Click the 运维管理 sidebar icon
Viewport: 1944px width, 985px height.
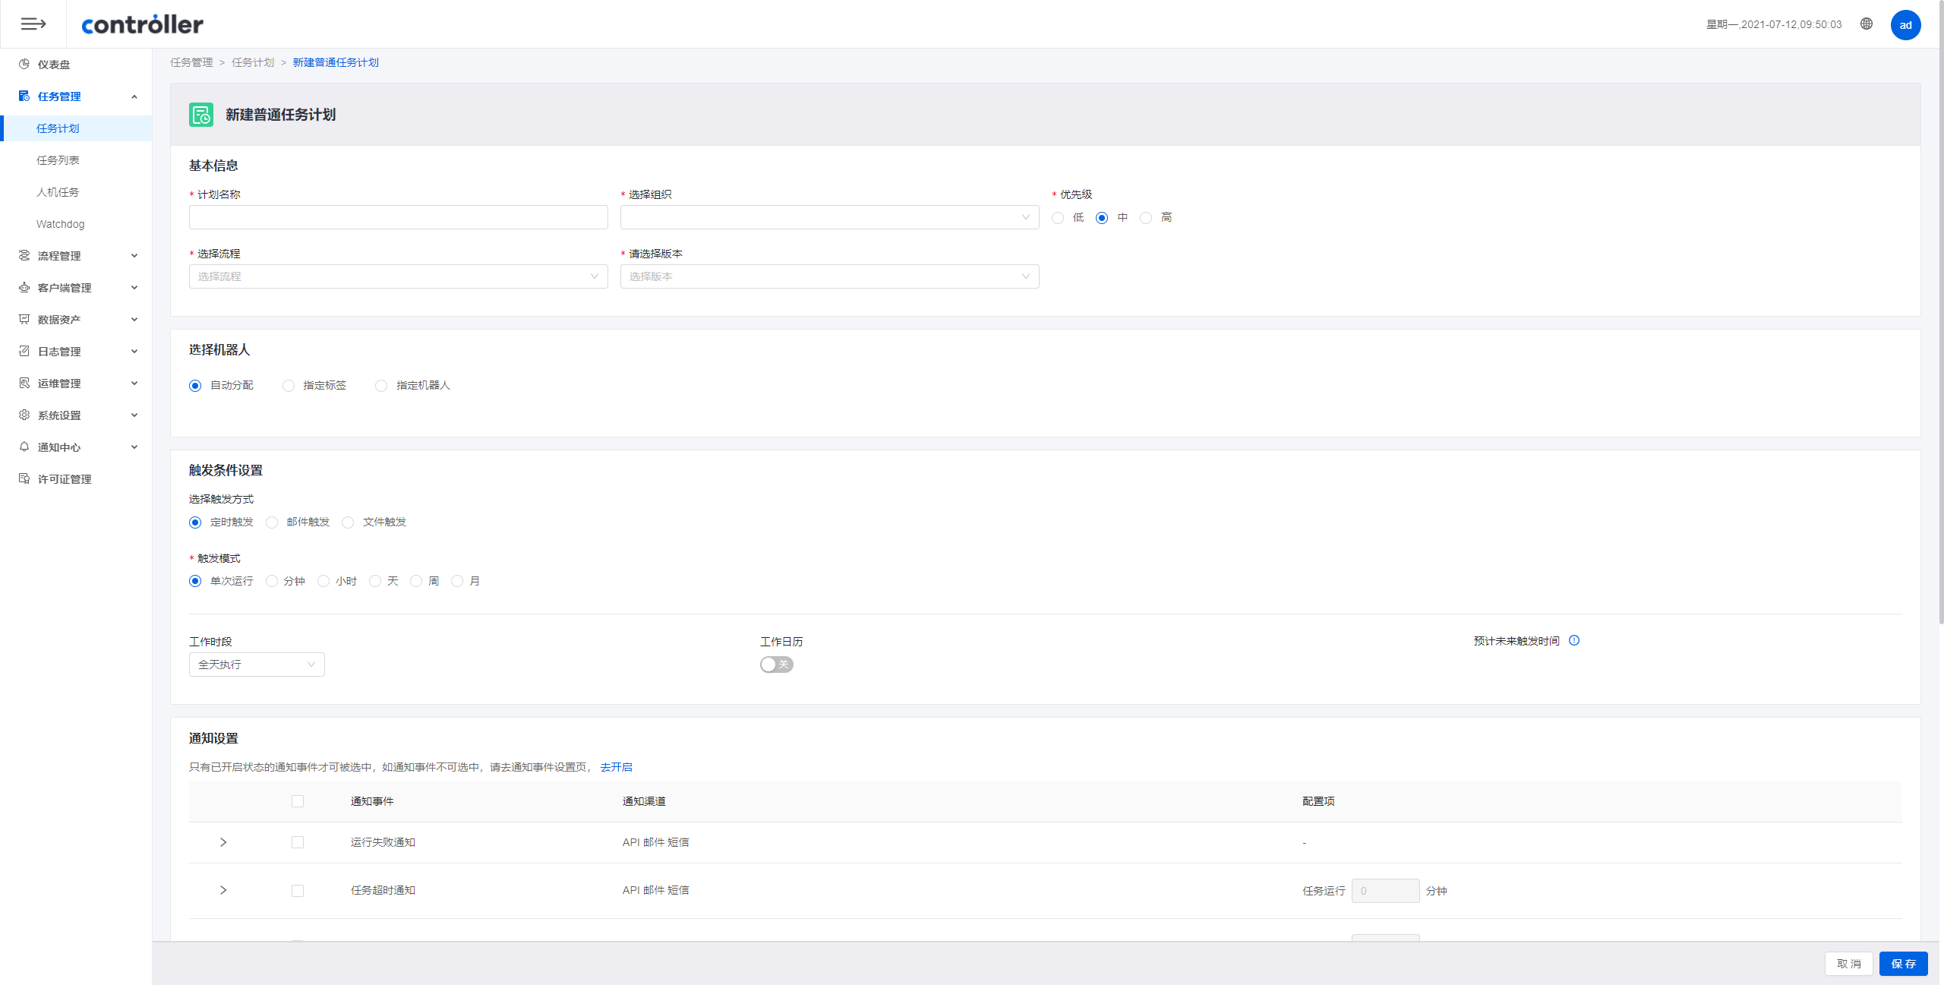[24, 383]
